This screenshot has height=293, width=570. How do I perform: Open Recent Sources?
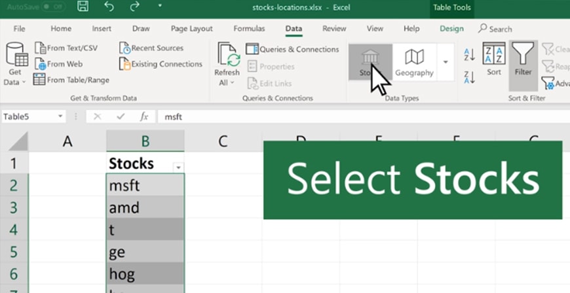151,48
